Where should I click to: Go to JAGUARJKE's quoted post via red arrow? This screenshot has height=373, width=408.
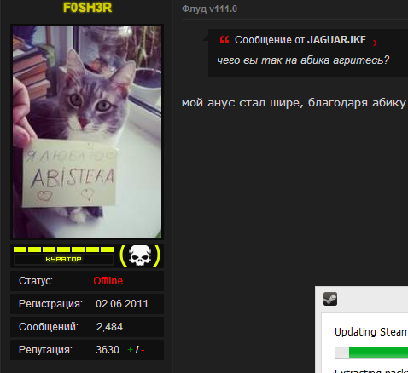[373, 43]
